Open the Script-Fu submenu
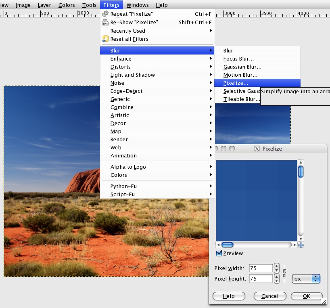 [x=157, y=194]
